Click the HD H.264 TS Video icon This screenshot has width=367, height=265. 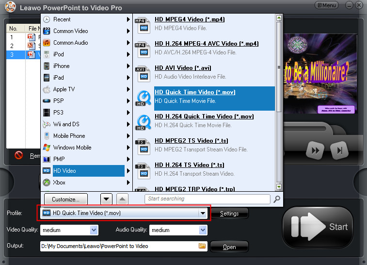pyautogui.click(x=143, y=171)
